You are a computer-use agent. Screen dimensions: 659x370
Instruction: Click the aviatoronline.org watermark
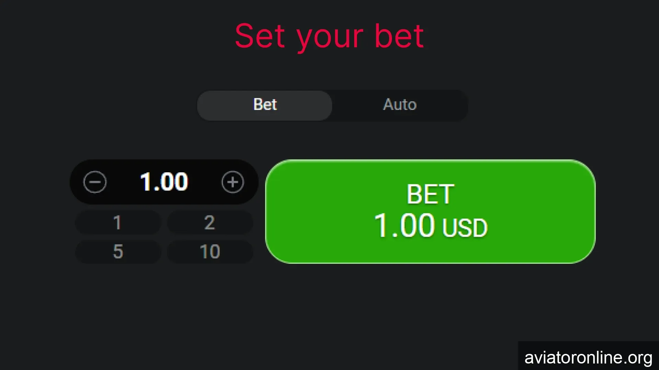pos(588,357)
